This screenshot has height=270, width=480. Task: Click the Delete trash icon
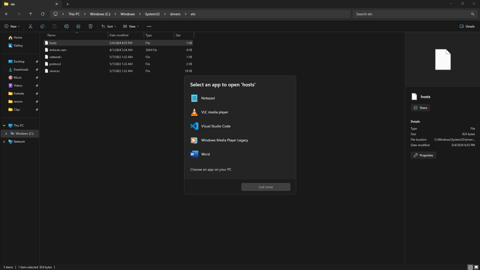coord(91,26)
